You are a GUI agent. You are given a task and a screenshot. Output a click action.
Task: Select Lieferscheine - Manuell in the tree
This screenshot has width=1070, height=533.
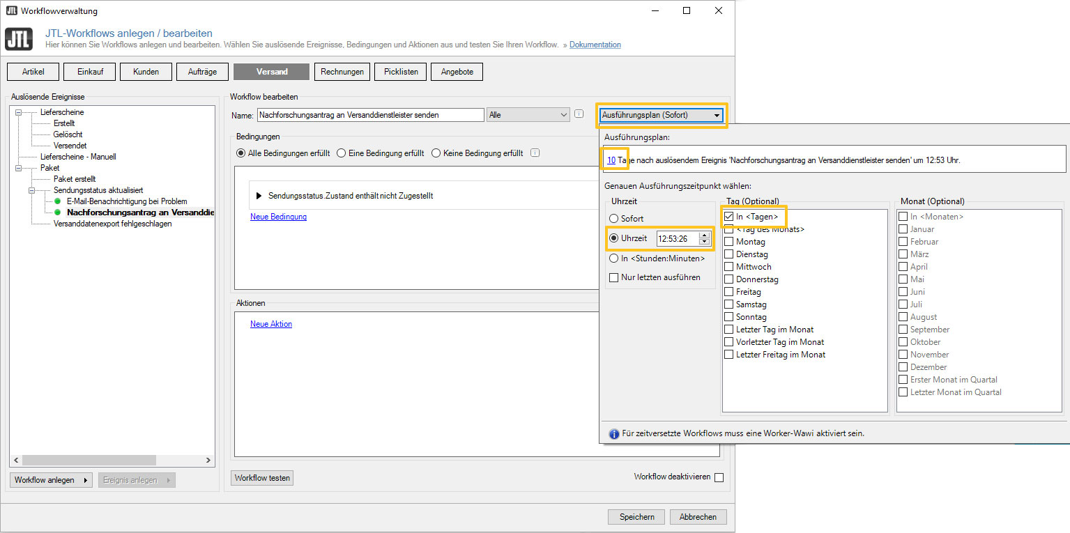pyautogui.click(x=78, y=157)
